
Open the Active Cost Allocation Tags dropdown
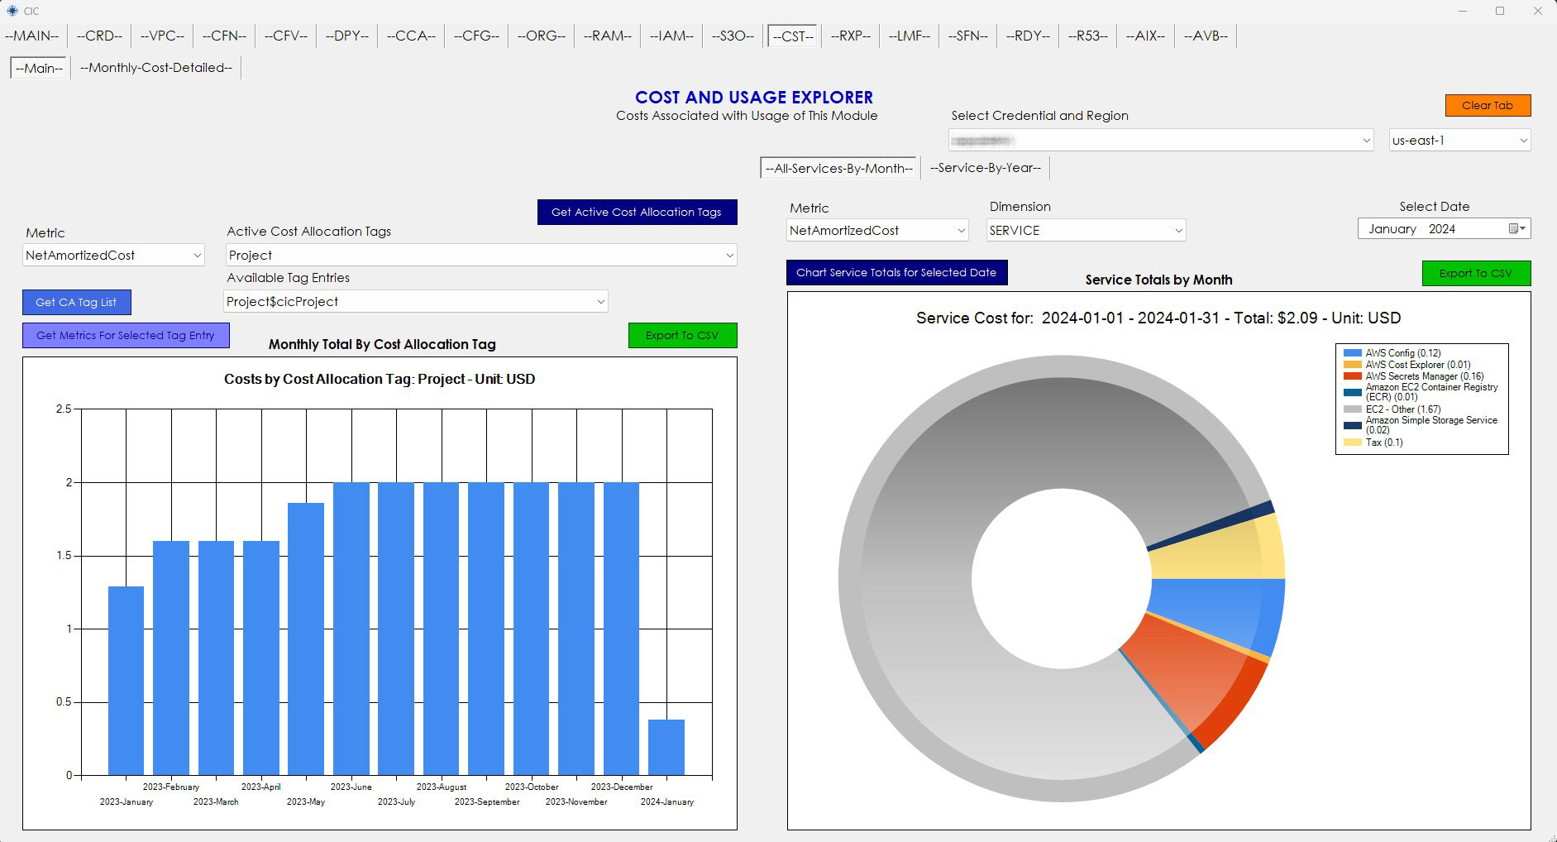tap(728, 256)
